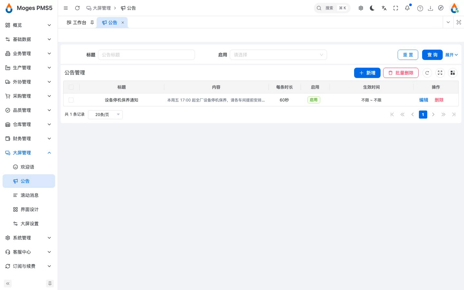Open the user avatar menu
The width and height of the screenshot is (464, 290).
pos(454,8)
